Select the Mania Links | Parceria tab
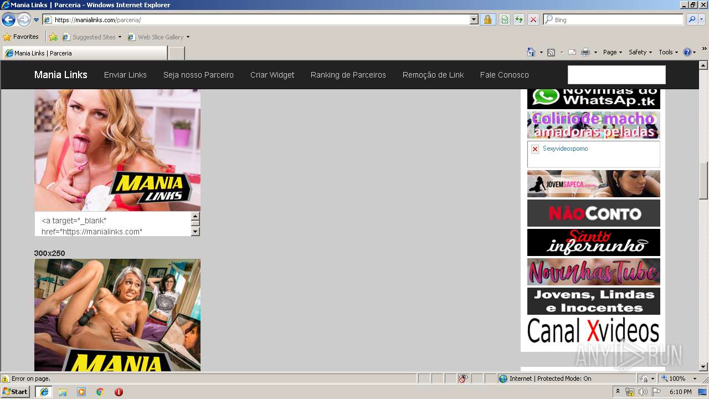709x399 pixels. click(84, 53)
